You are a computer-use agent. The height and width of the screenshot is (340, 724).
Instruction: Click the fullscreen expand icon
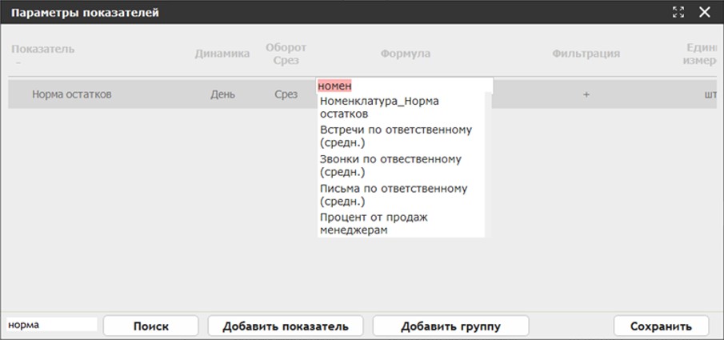pyautogui.click(x=678, y=12)
